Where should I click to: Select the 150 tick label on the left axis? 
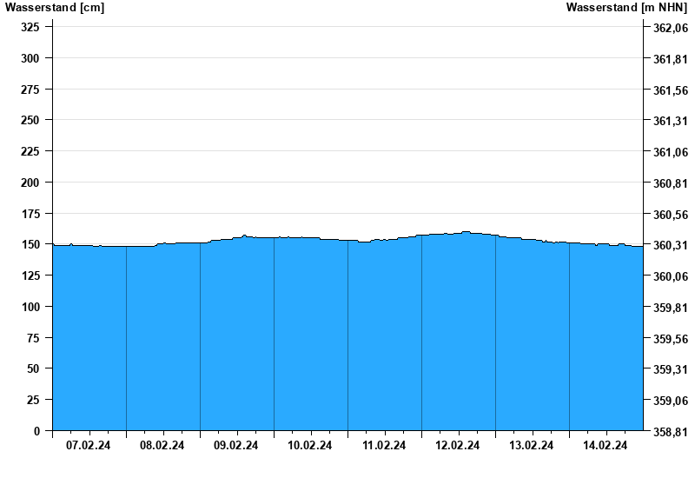coord(30,244)
